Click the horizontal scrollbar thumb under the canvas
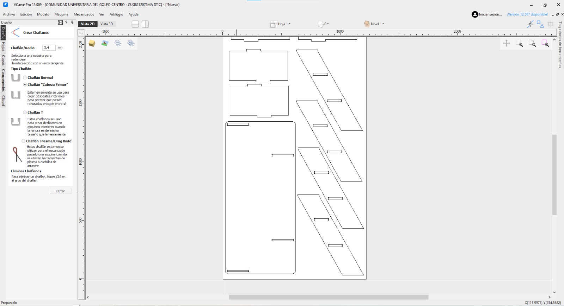 (x=329, y=298)
